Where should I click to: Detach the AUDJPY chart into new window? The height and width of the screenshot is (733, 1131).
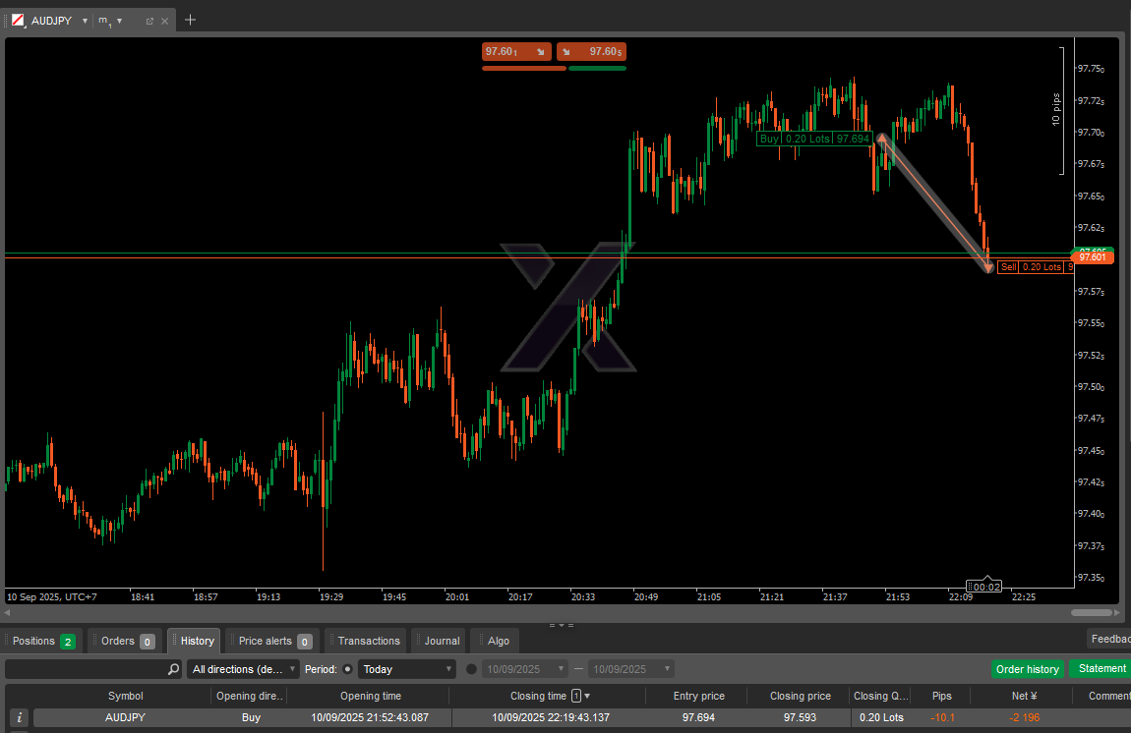pyautogui.click(x=149, y=21)
